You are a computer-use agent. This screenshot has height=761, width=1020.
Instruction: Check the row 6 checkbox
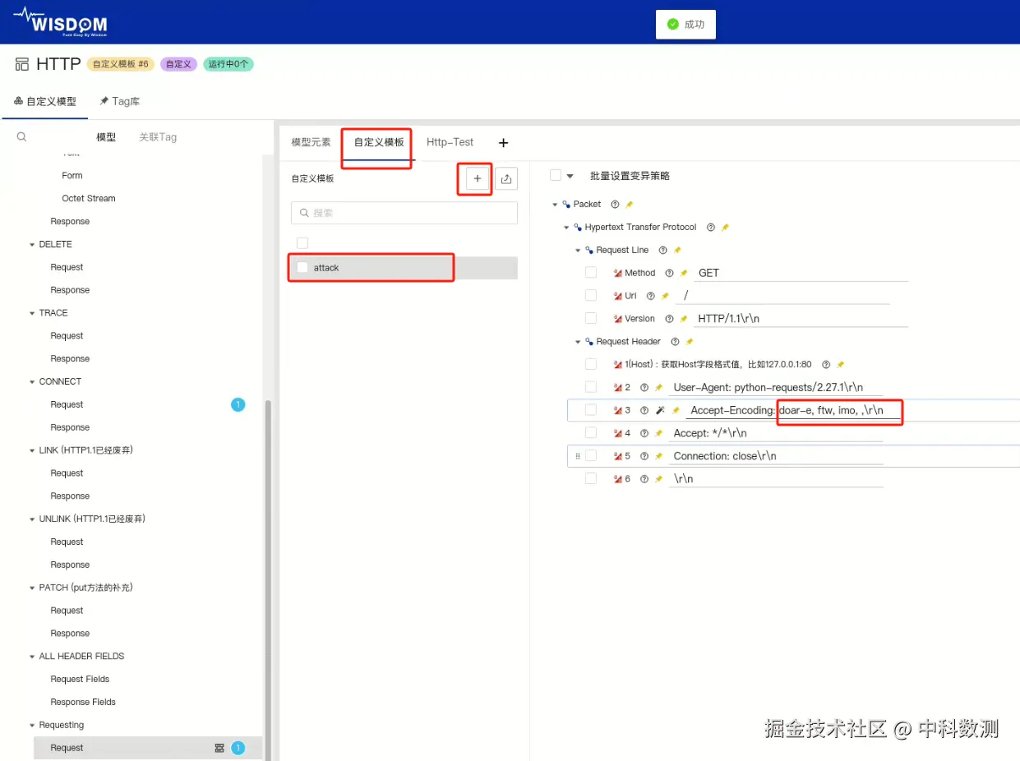pos(591,478)
